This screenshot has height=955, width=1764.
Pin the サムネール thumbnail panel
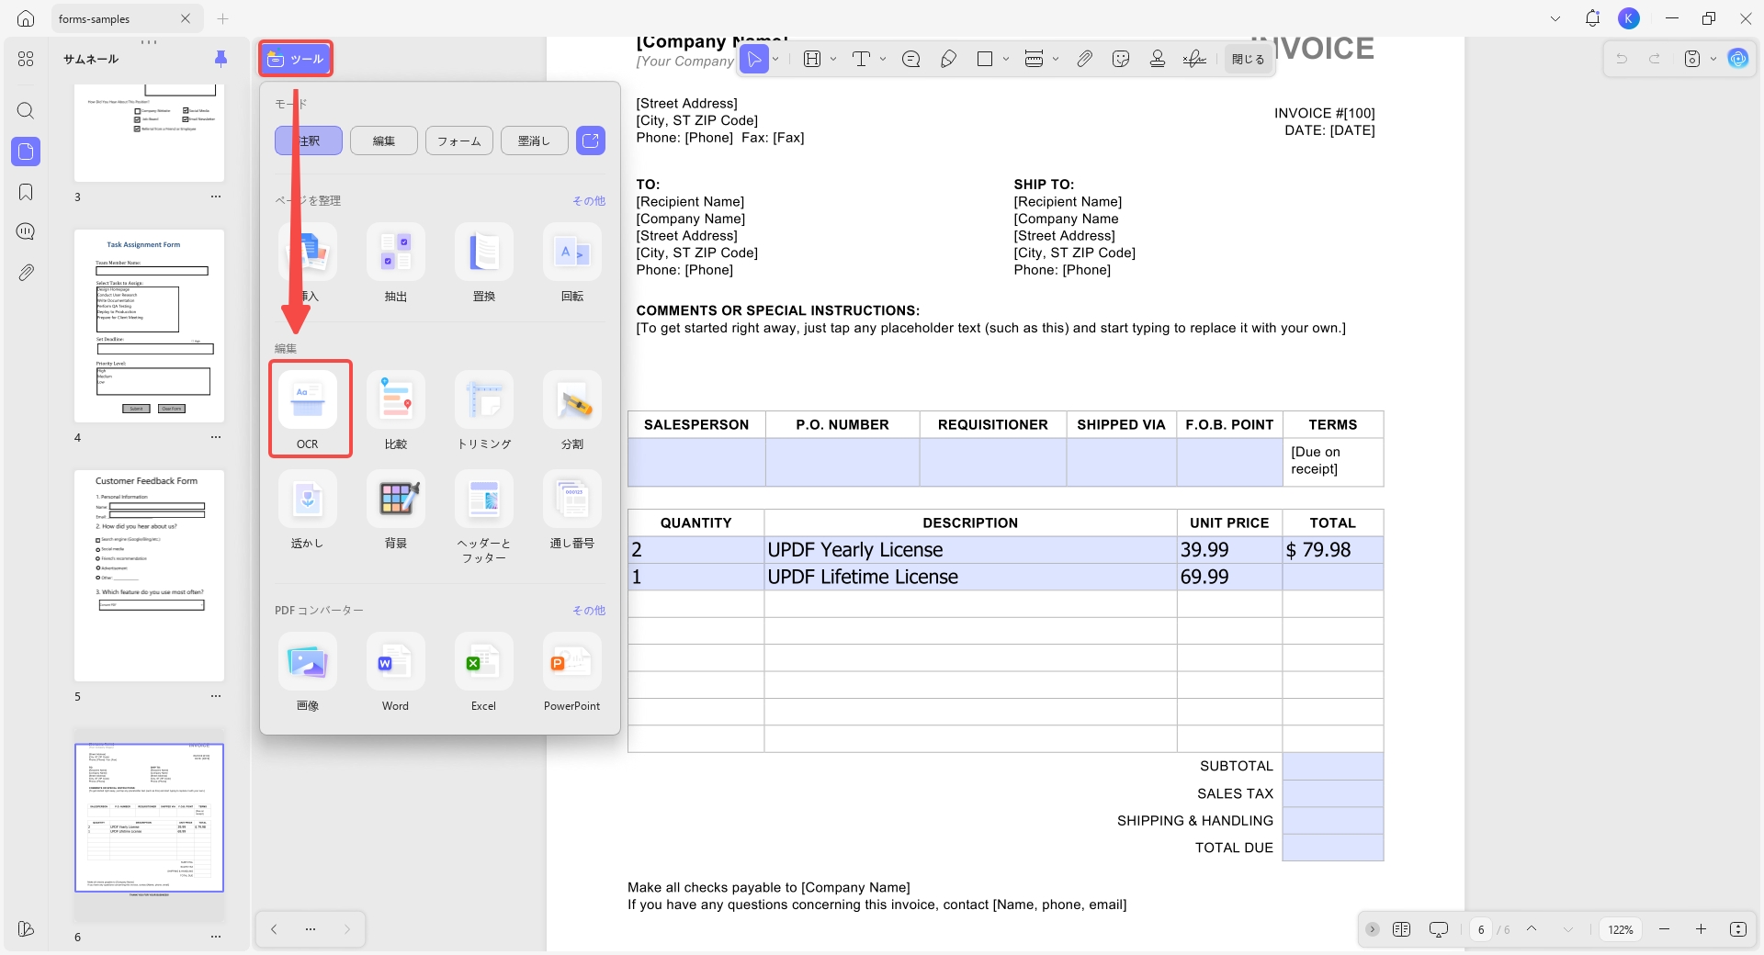220,59
